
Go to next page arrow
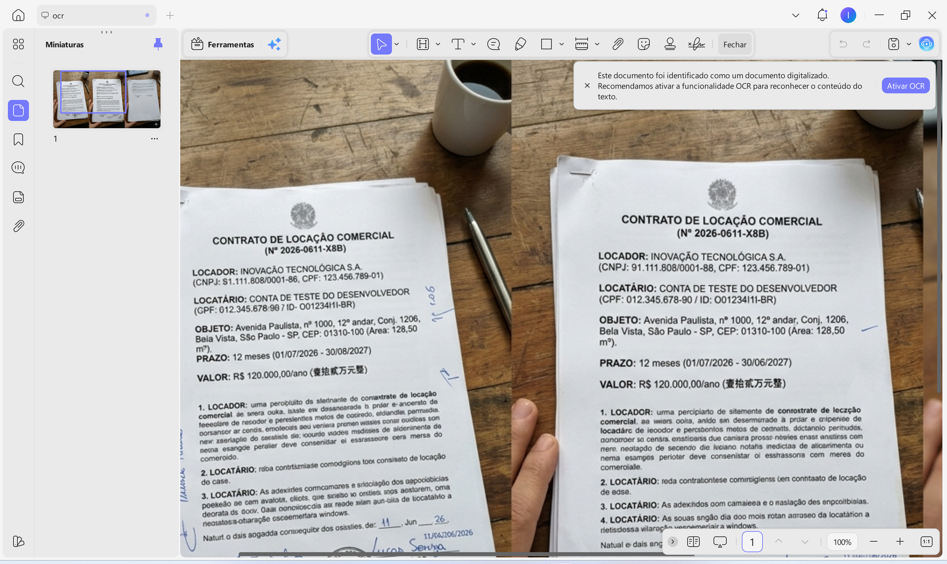click(x=805, y=542)
